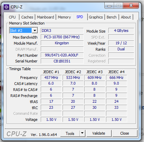Click the Timings Table group label
Image resolution: width=144 pixels, height=142 pixels.
20,69
